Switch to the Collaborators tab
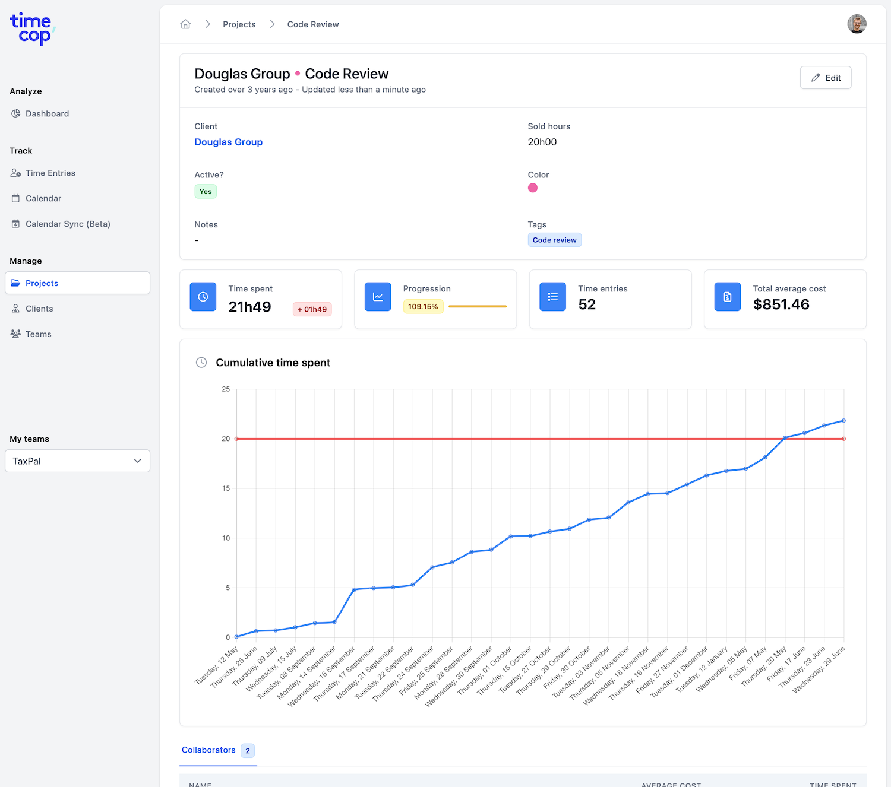 209,750
